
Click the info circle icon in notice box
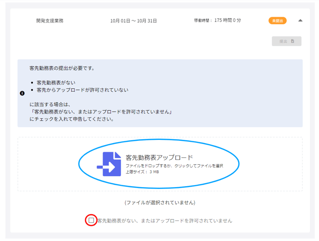(x=22, y=93)
